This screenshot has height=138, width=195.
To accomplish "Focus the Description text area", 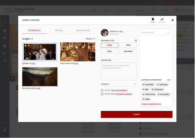I will pos(119,71).
